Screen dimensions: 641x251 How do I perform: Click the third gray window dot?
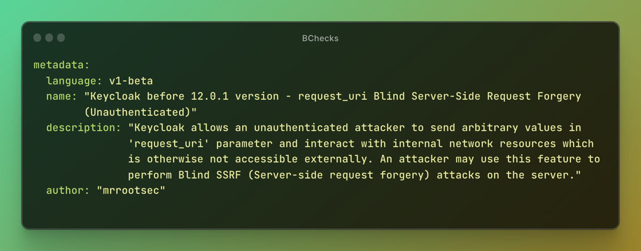61,38
